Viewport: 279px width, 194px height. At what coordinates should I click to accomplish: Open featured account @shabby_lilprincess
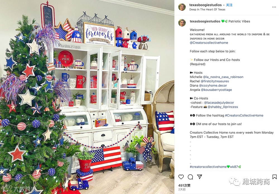pos(223,107)
